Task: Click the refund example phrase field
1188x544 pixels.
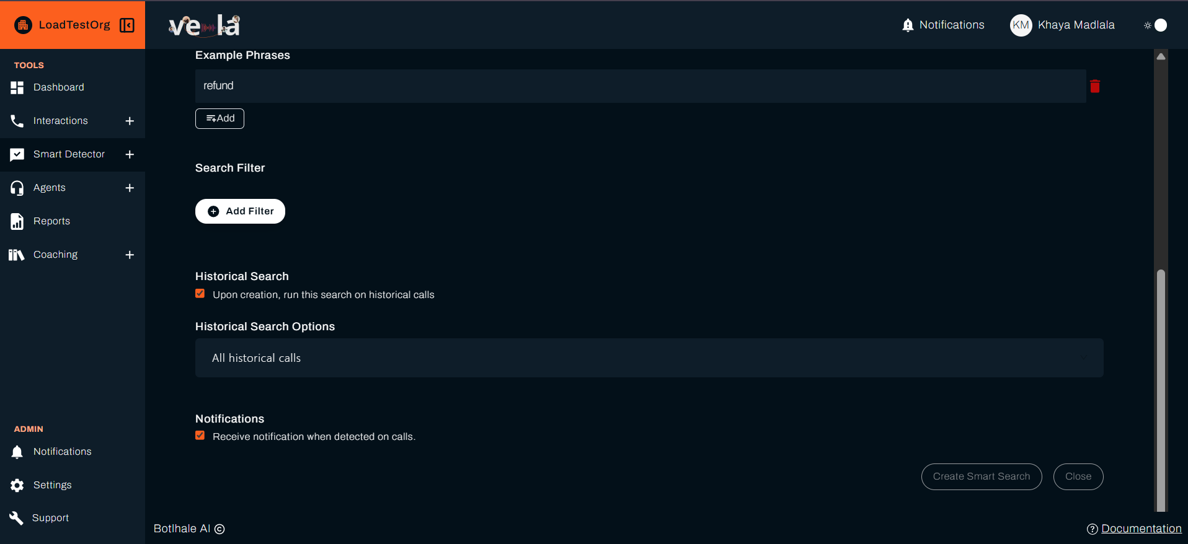Action: (x=640, y=86)
